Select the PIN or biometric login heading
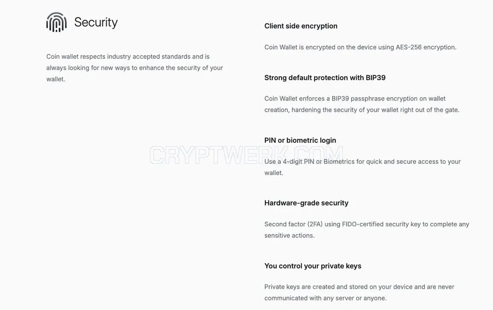The image size is (493, 310). tap(300, 140)
